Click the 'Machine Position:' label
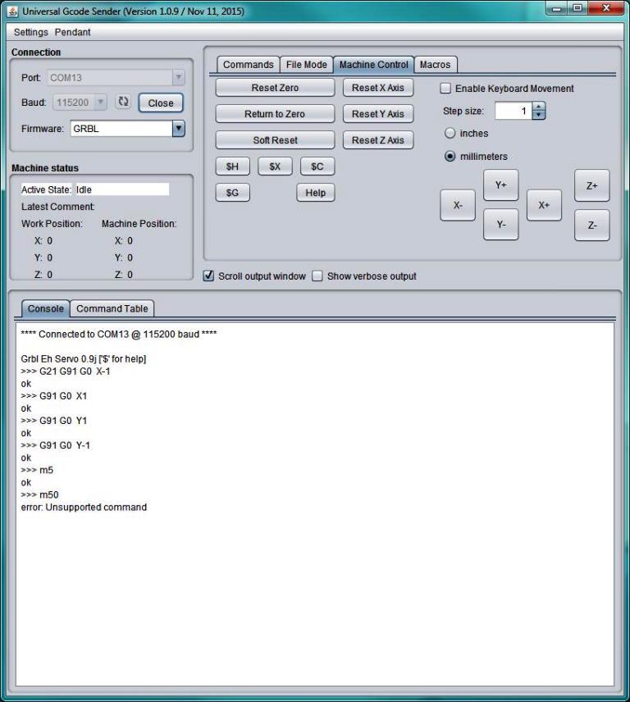 click(139, 223)
